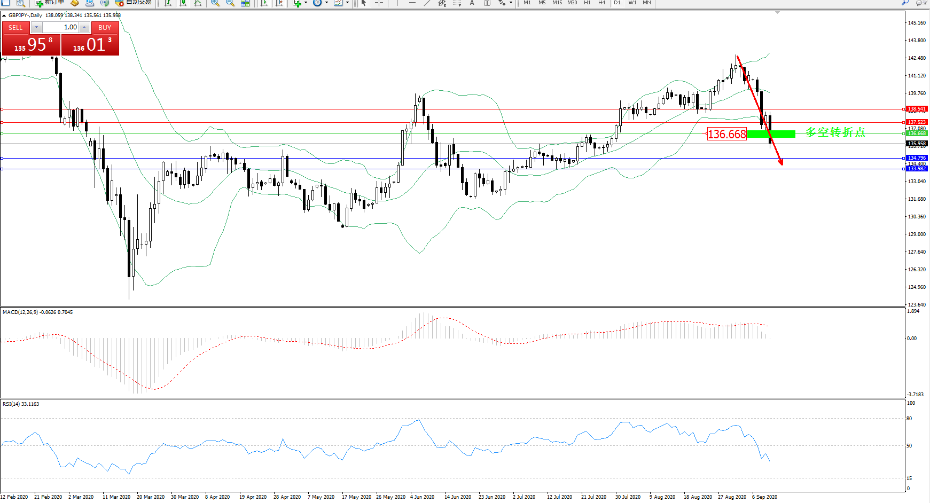Screen dimensions: 930x503
Task: Open the search magnifier in top right
Action: coord(905,3)
